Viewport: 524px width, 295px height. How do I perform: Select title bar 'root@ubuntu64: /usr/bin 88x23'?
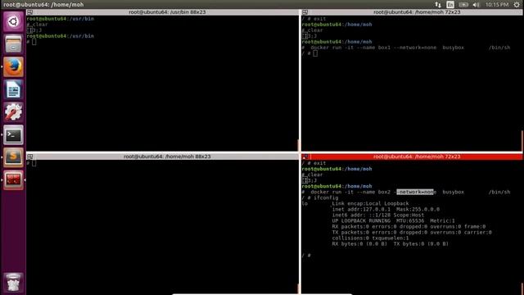[167, 12]
